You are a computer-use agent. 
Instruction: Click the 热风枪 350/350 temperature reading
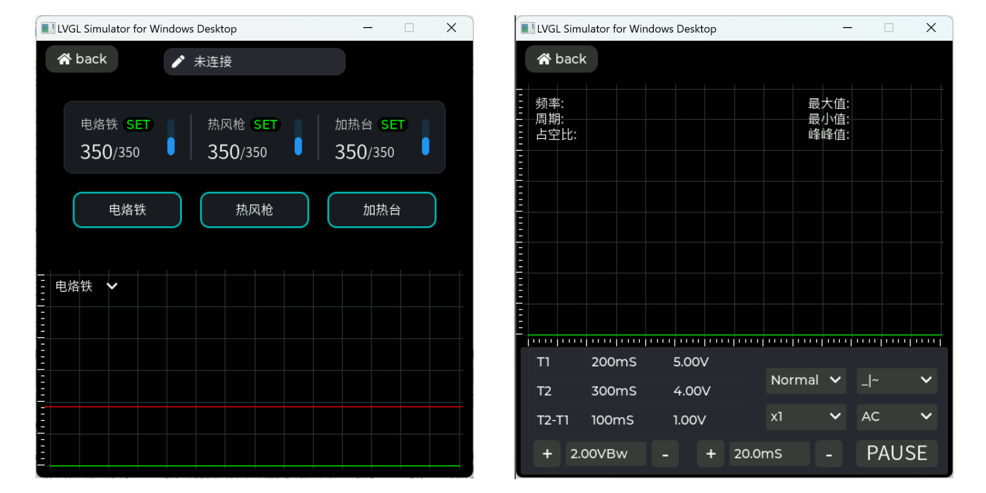(237, 152)
